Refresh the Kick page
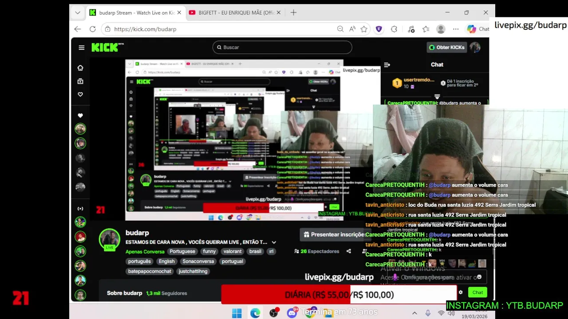Viewport: 568px width, 319px height. (x=92, y=29)
